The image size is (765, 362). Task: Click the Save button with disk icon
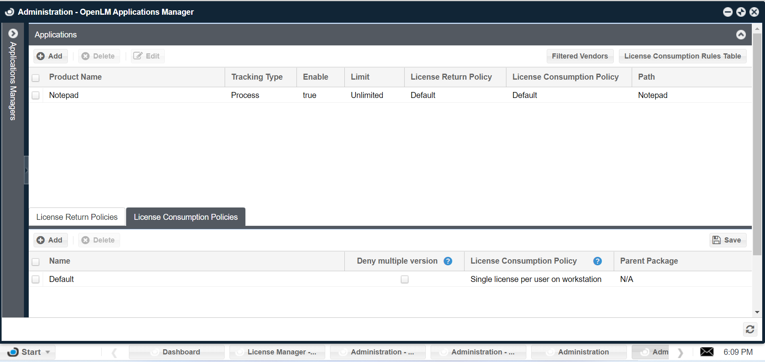pyautogui.click(x=727, y=240)
